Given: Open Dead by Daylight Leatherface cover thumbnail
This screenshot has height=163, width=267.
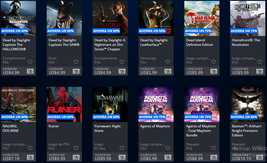Looking at the screenshot, I should [156, 18].
